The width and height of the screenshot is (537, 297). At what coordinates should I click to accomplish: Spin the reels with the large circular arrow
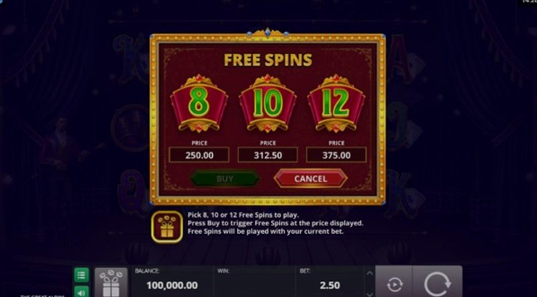click(x=438, y=284)
